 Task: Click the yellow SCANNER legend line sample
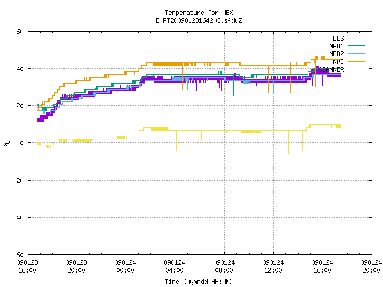(x=356, y=69)
